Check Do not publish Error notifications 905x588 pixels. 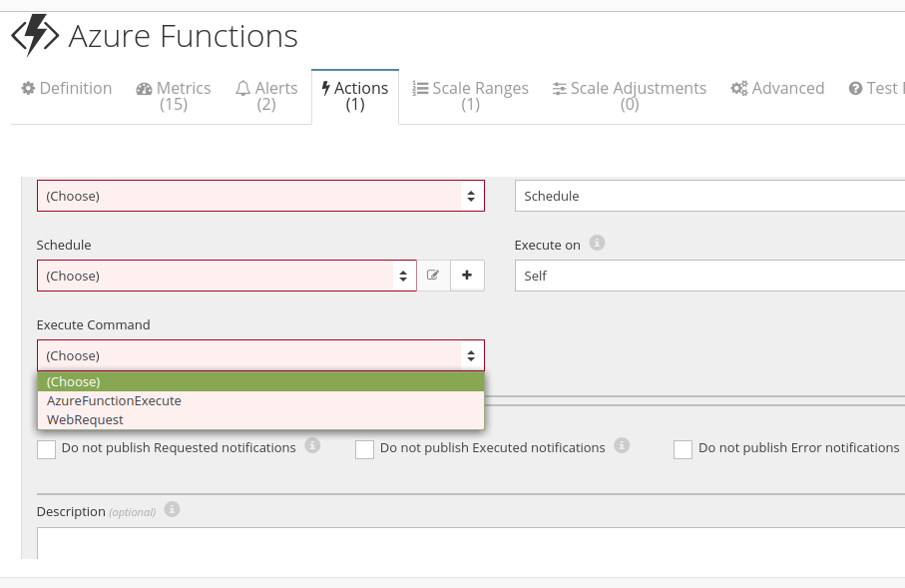(682, 449)
